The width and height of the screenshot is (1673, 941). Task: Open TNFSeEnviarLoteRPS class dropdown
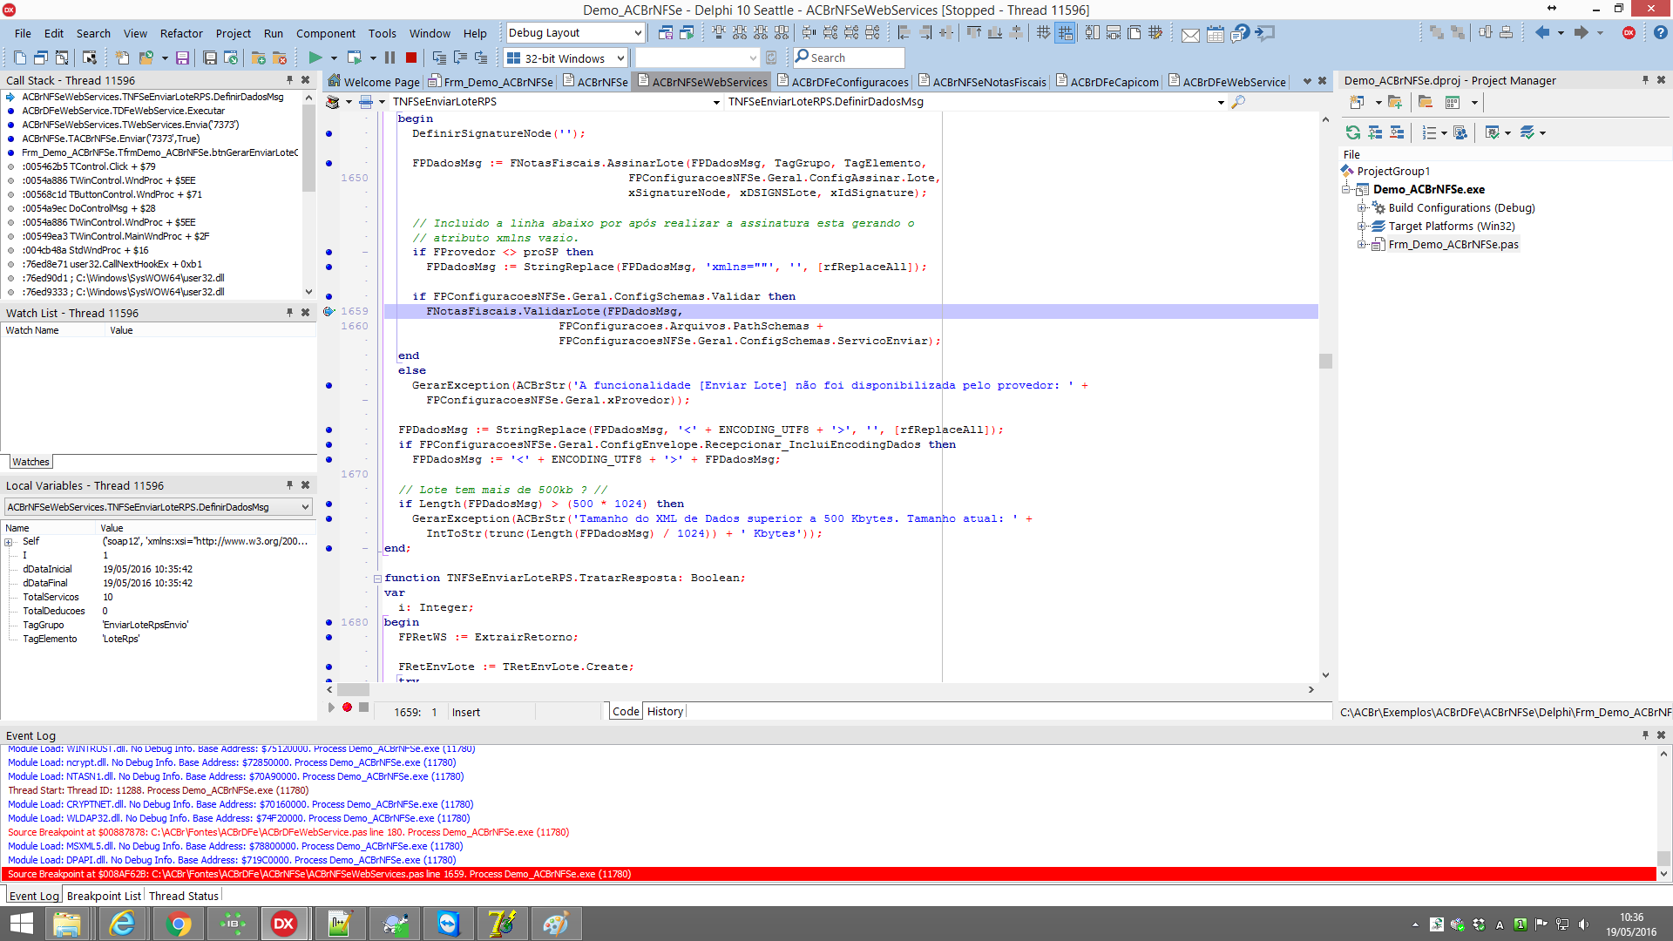(716, 103)
